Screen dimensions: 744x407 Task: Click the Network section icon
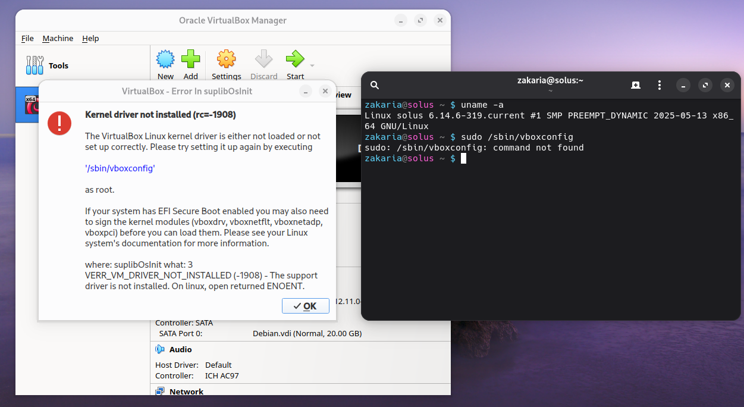[159, 392]
